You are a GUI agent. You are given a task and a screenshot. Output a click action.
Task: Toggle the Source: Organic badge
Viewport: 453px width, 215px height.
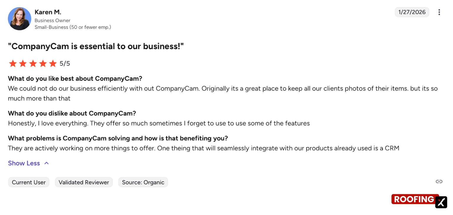pyautogui.click(x=143, y=182)
